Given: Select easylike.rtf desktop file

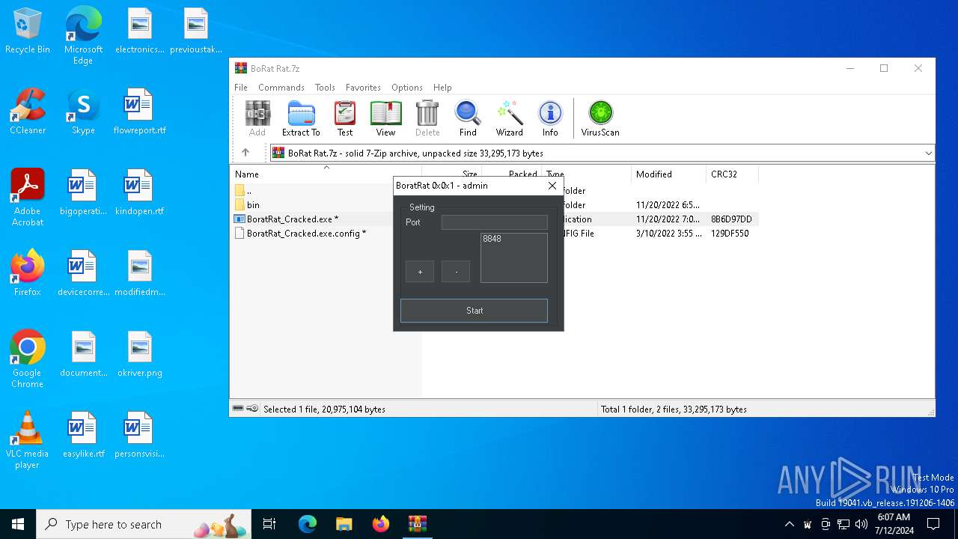Looking at the screenshot, I should pos(83,435).
